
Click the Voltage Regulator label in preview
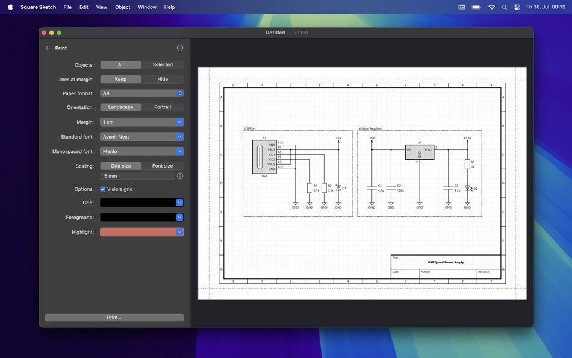coord(370,128)
